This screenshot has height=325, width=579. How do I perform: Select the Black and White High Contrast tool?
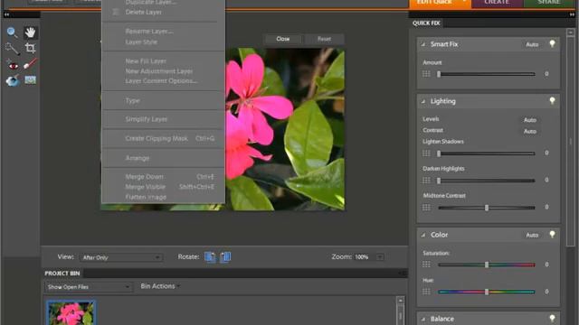point(30,80)
